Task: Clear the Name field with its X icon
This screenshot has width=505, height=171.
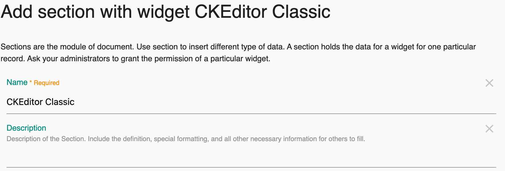Action: click(x=489, y=83)
